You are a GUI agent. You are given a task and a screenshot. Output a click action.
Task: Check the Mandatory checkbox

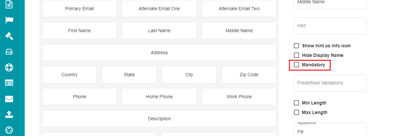[x=296, y=65]
